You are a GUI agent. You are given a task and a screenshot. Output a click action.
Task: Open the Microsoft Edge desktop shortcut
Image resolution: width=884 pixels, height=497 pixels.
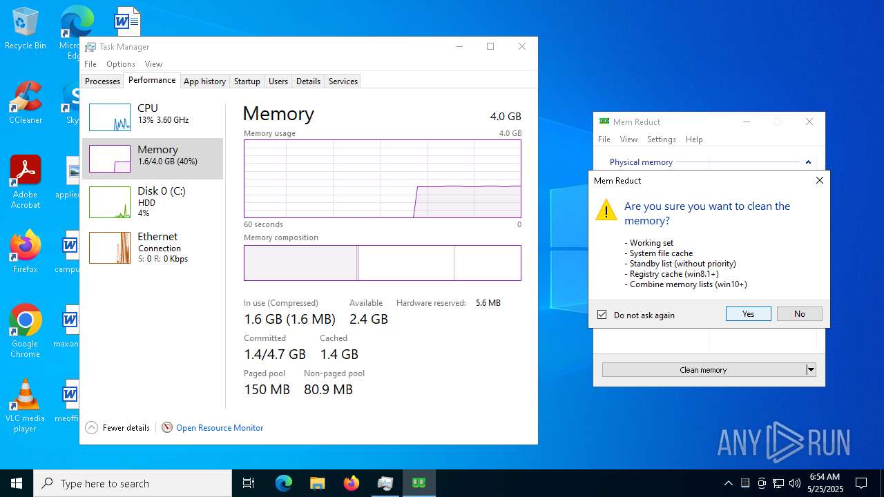coord(76,31)
